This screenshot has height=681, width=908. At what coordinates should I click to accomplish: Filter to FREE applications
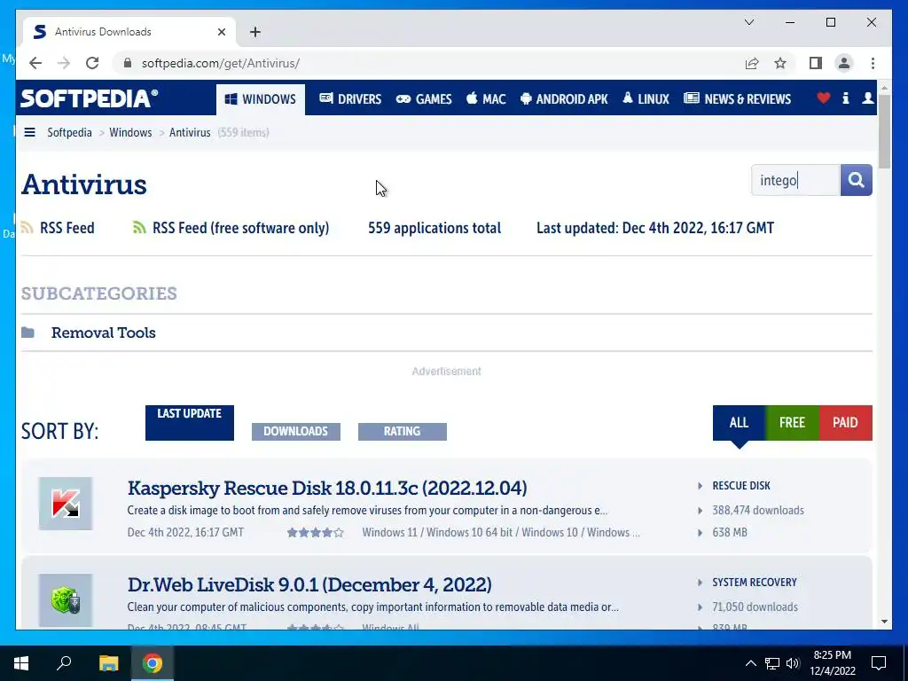tap(792, 423)
